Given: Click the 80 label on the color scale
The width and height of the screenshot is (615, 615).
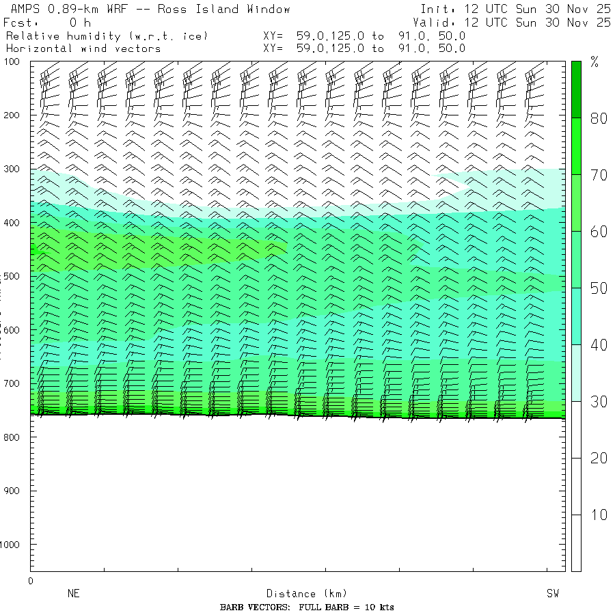Looking at the screenshot, I should pyautogui.click(x=599, y=118).
